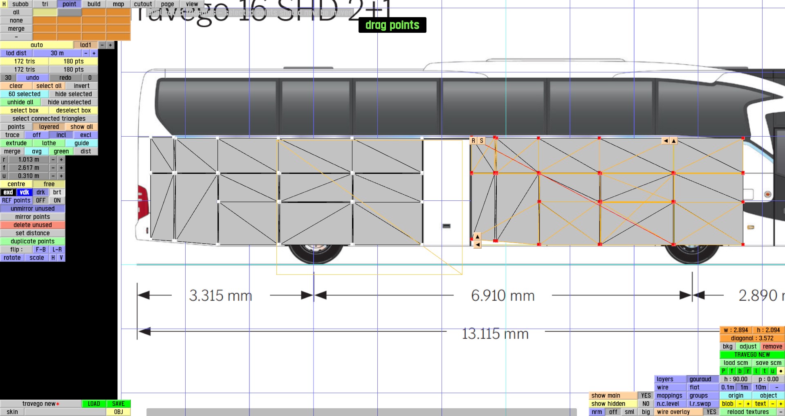This screenshot has width=785, height=416.
Task: Toggle wire overlay YES
Action: click(x=711, y=412)
